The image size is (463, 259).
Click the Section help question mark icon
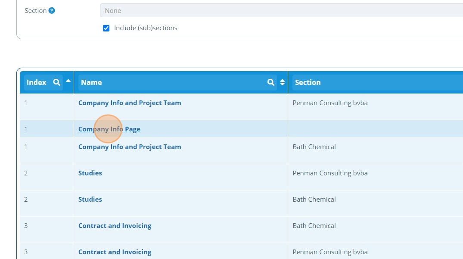coord(52,11)
